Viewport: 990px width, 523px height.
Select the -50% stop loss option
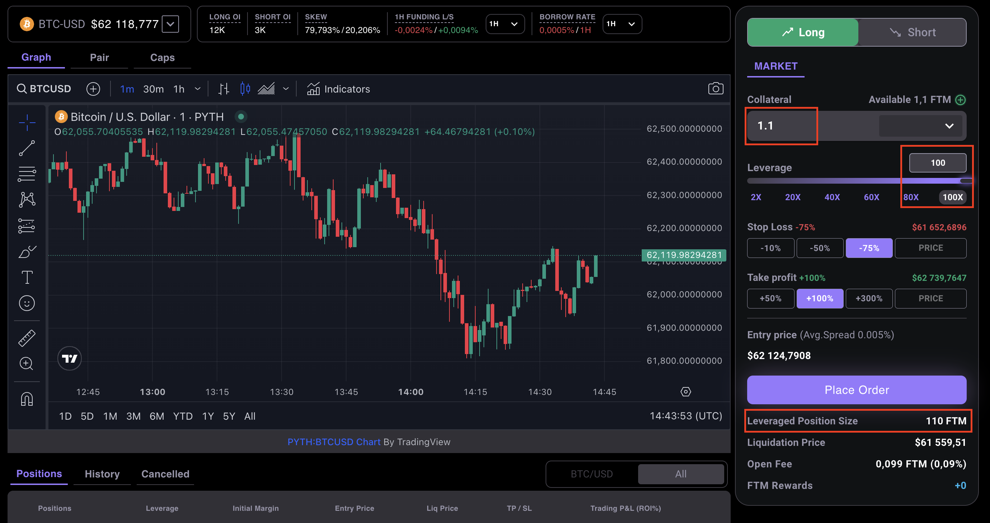click(x=819, y=248)
